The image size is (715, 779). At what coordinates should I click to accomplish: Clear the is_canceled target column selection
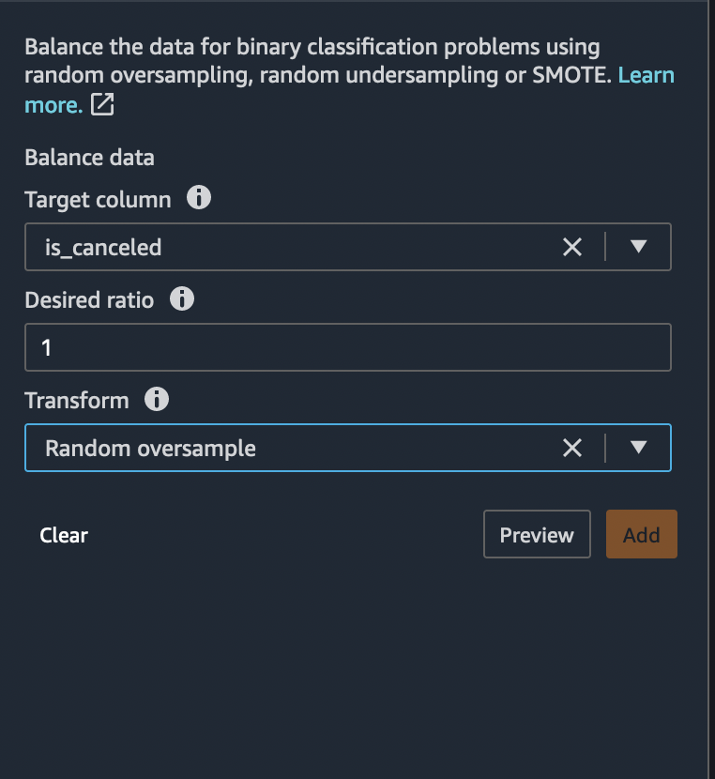click(572, 247)
